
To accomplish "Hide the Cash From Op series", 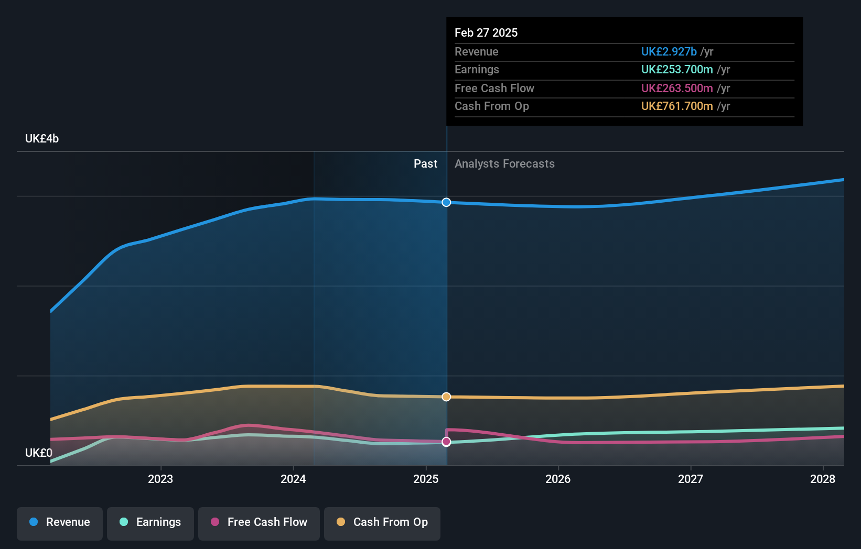I will pyautogui.click(x=382, y=522).
